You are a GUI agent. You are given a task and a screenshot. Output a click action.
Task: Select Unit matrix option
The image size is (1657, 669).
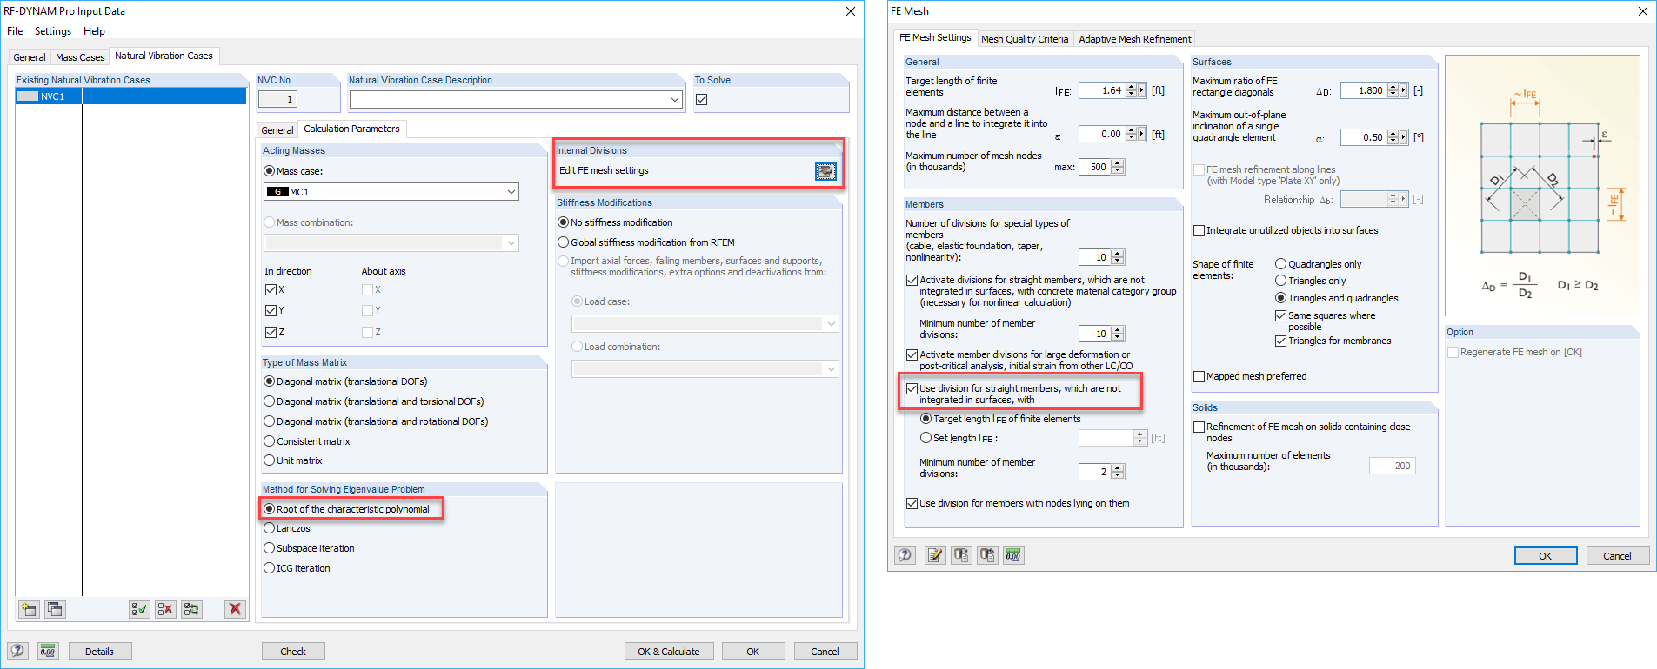click(x=292, y=460)
